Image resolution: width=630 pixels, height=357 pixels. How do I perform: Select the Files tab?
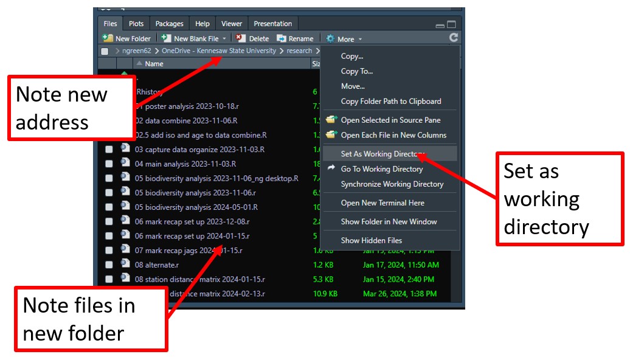(x=110, y=24)
